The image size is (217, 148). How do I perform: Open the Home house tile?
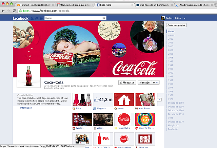point(124,100)
